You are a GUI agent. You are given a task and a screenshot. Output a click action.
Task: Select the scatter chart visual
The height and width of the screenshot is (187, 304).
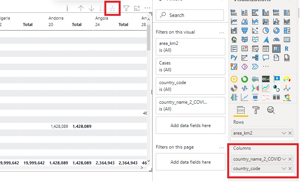[255, 31]
